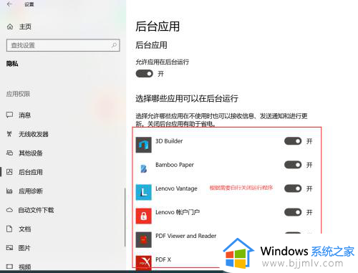358x273 pixels.
Task: Open the 主页 home page
Action: click(x=25, y=27)
